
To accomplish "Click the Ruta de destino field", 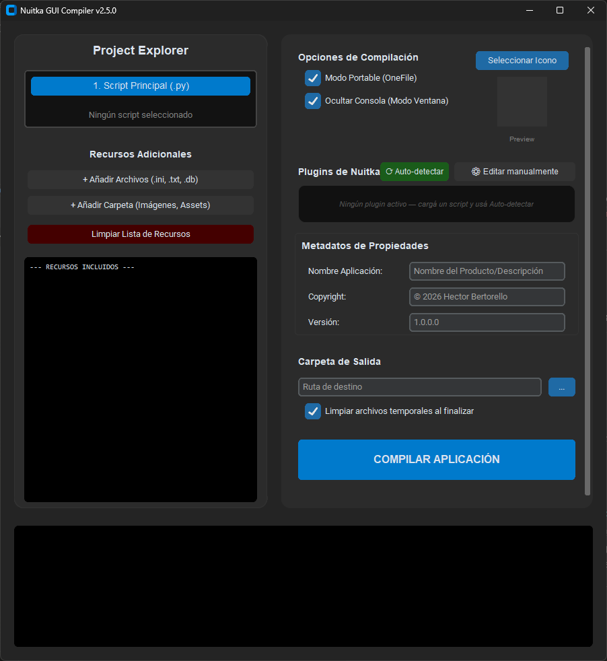I will (419, 387).
